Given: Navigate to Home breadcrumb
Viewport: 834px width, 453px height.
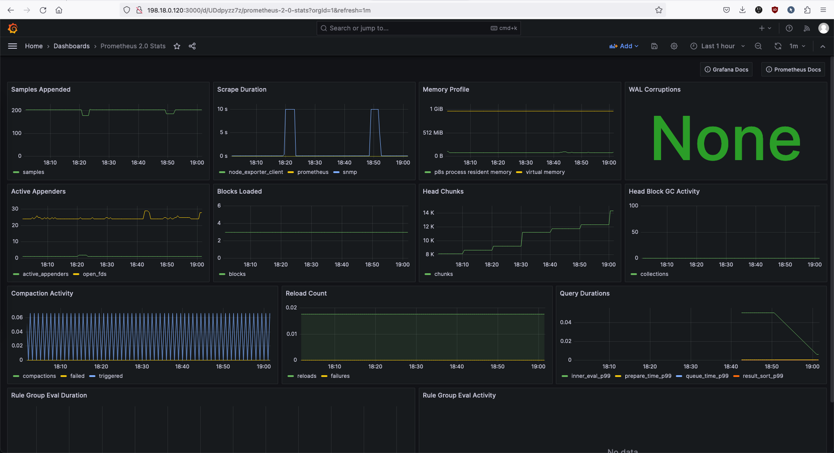Looking at the screenshot, I should click(34, 46).
